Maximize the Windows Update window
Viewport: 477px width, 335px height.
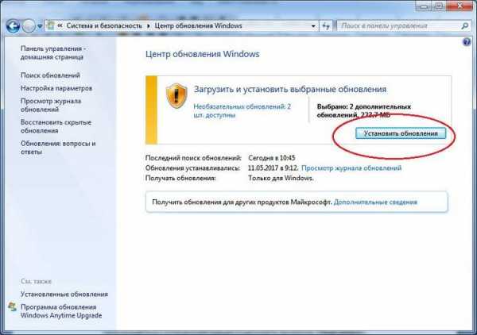[439, 6]
